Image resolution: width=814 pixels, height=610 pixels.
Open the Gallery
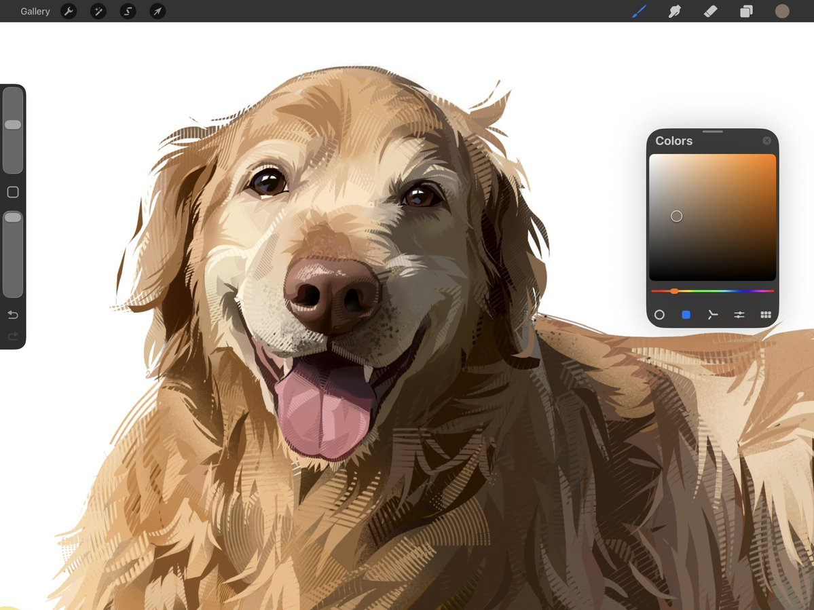(35, 11)
